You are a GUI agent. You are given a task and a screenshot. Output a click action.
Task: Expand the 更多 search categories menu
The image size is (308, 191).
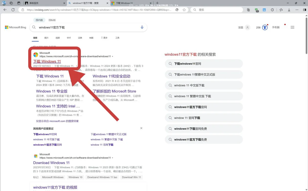(x=104, y=38)
